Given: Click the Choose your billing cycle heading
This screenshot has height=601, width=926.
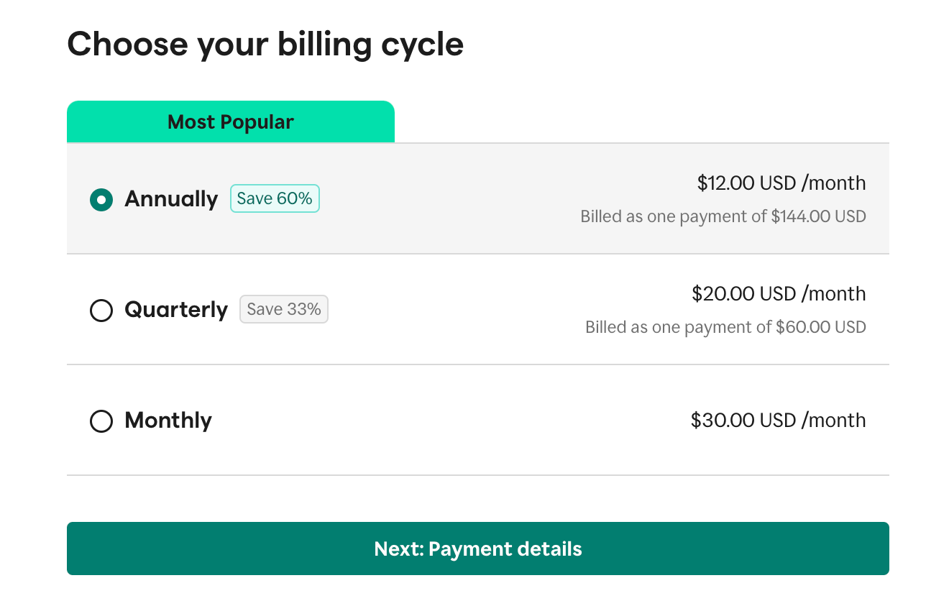Looking at the screenshot, I should [x=265, y=44].
